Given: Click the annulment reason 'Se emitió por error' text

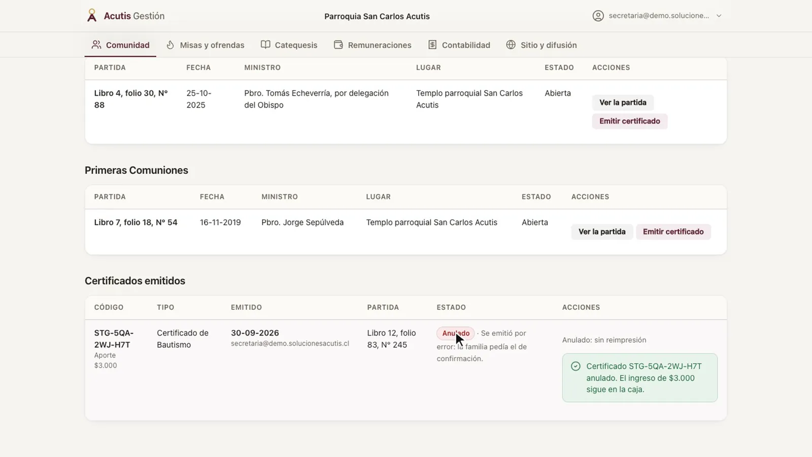Looking at the screenshot, I should tap(482, 346).
